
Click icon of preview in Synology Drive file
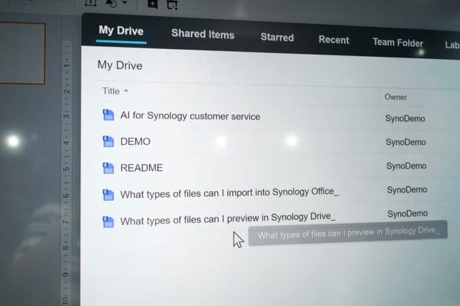pyautogui.click(x=108, y=221)
